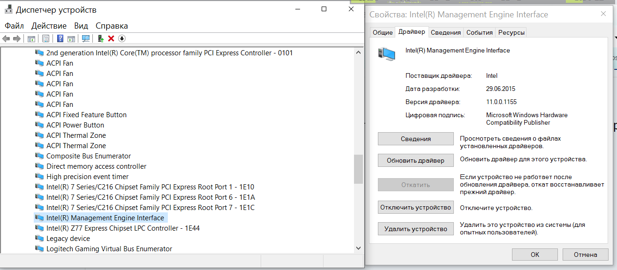Select Logitech Gaming Virtual Bus Enumerator
Image resolution: width=617 pixels, height=270 pixels.
click(x=109, y=249)
